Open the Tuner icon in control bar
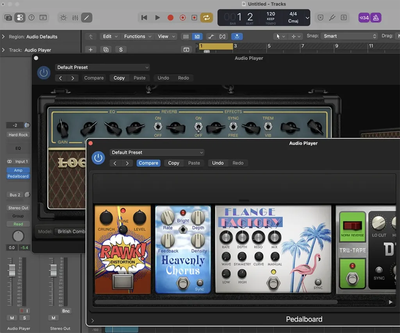The width and height of the screenshot is (400, 333). [x=332, y=18]
